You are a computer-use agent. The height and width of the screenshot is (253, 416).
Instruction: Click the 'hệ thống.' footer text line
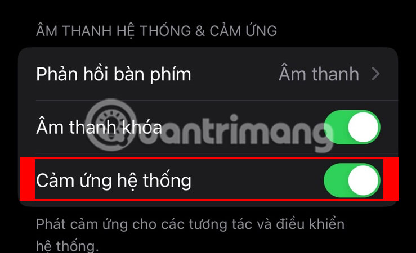coord(67,246)
